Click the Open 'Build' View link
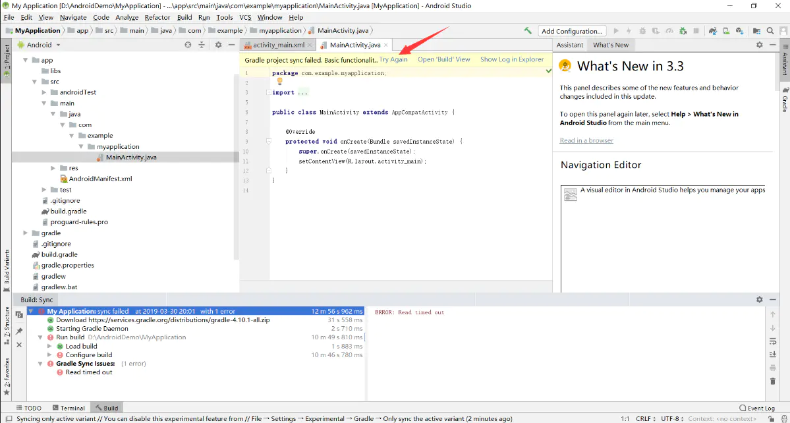This screenshot has height=423, width=790. (x=444, y=59)
